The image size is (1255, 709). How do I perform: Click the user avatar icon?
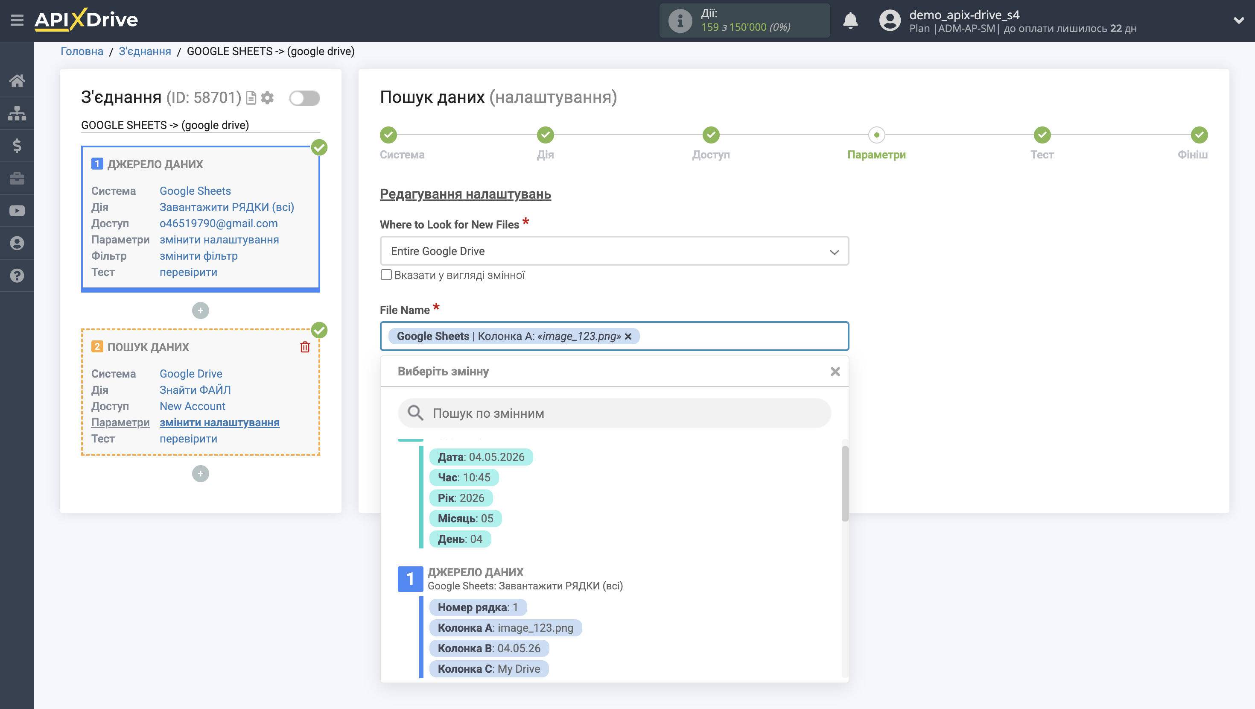pyautogui.click(x=890, y=21)
